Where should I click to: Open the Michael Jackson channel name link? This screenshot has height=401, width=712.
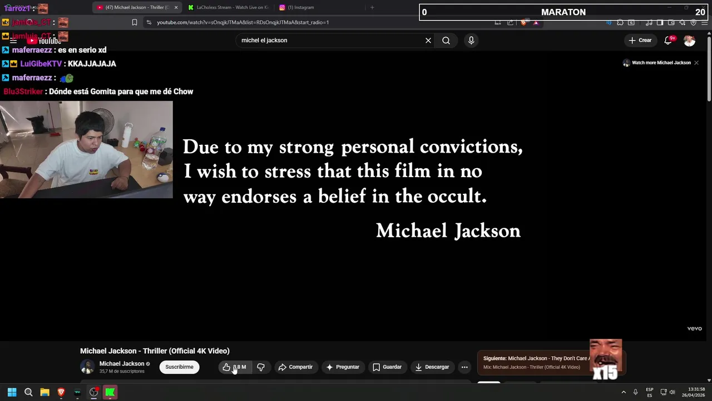point(121,364)
